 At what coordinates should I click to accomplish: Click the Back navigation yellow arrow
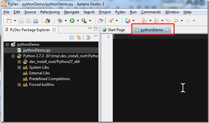tap(176, 21)
